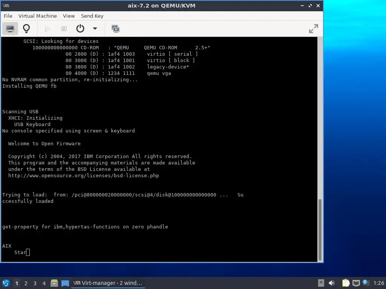Open the LXQt application menu

[x=6, y=283]
